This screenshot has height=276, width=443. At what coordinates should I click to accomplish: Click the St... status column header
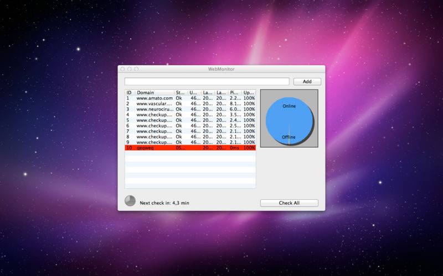coord(181,92)
